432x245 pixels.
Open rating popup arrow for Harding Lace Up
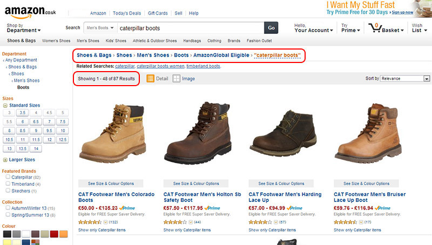275,222
